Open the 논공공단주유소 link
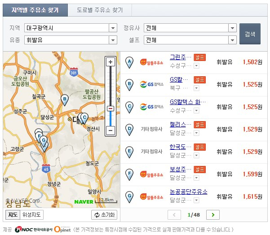 (188, 191)
